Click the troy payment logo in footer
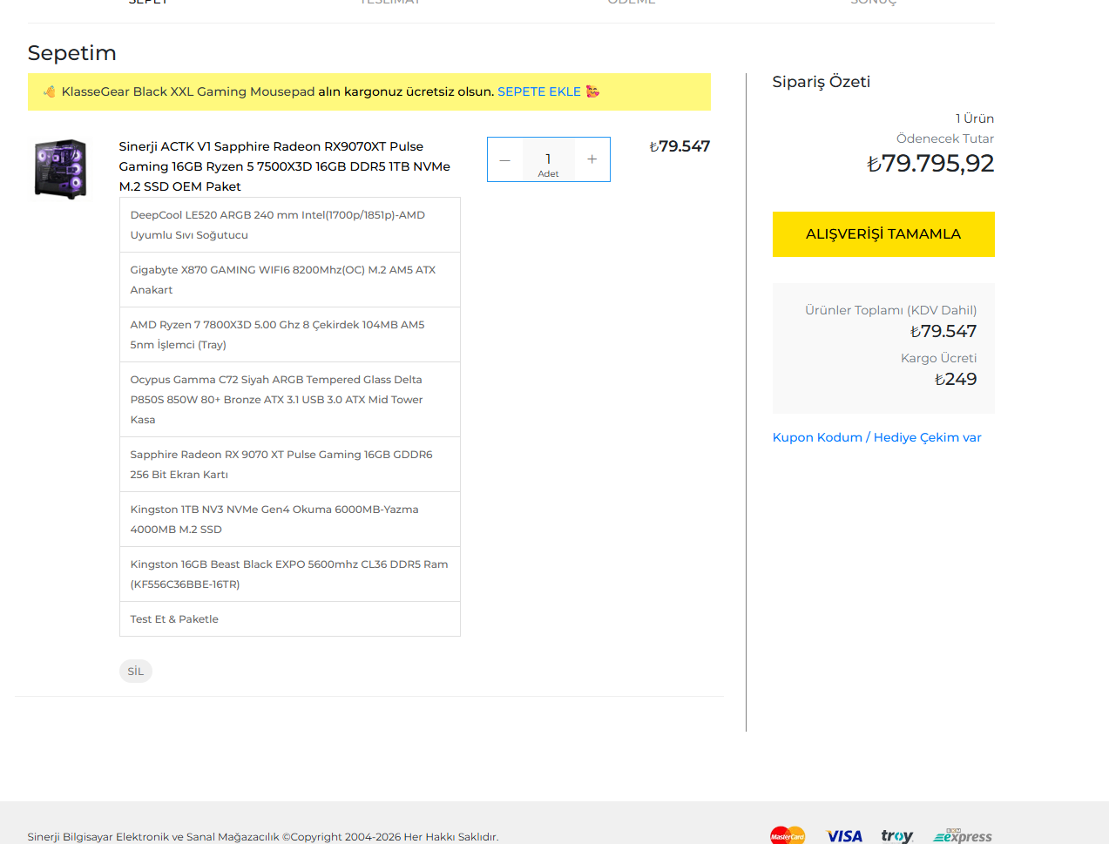1109x844 pixels. tap(896, 836)
